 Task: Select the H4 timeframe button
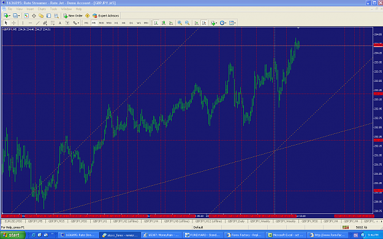click(124, 23)
